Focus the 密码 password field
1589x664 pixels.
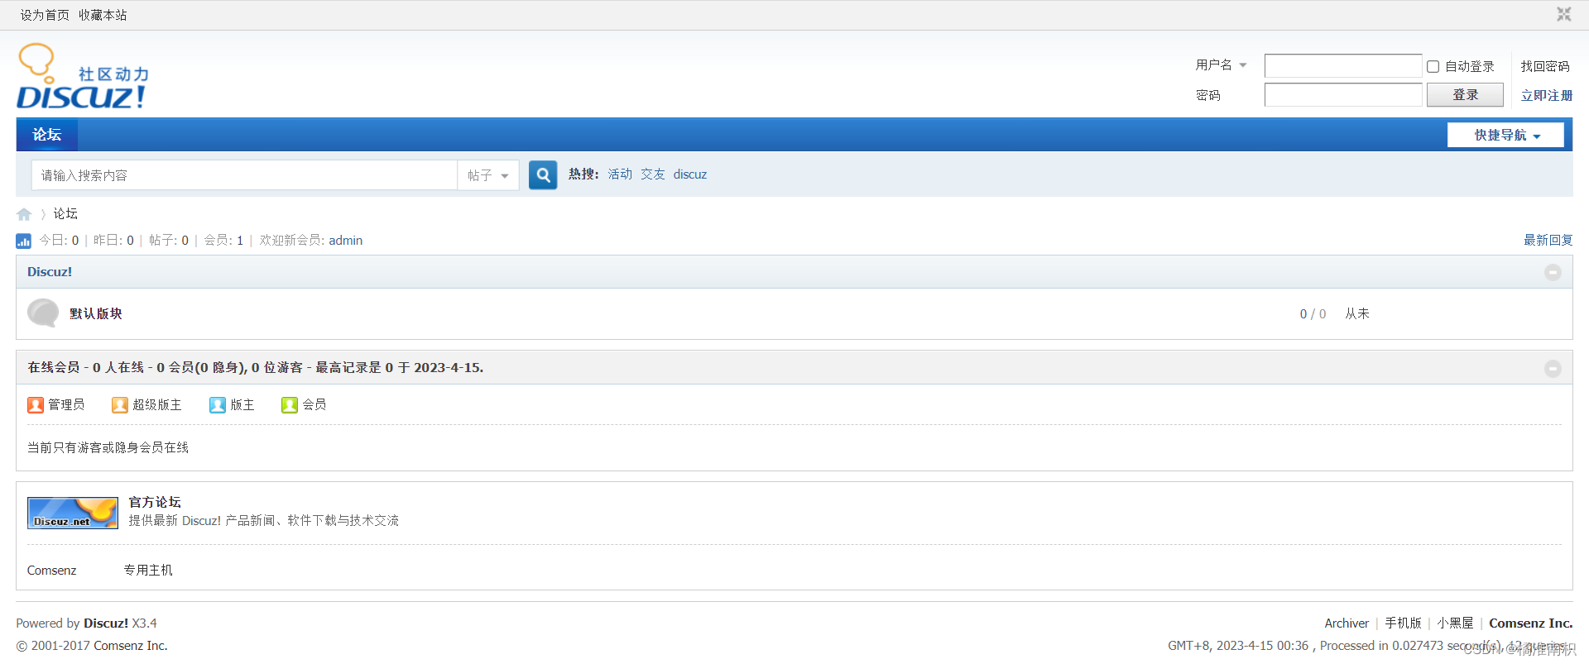pos(1343,95)
